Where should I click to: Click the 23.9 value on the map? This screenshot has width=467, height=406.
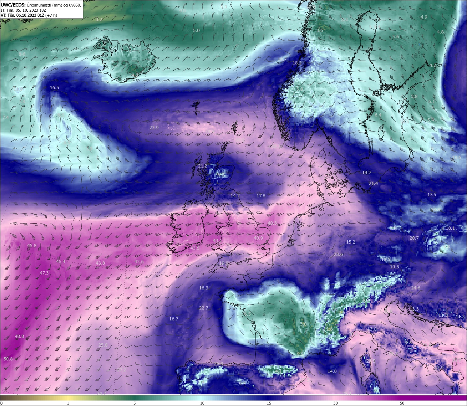click(x=154, y=128)
